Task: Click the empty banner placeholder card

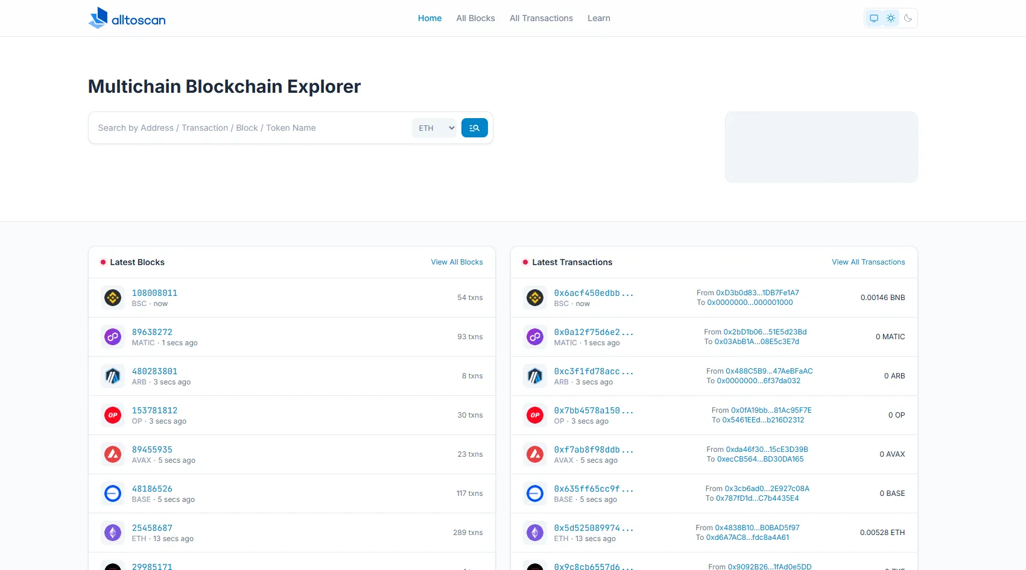Action: pyautogui.click(x=821, y=147)
